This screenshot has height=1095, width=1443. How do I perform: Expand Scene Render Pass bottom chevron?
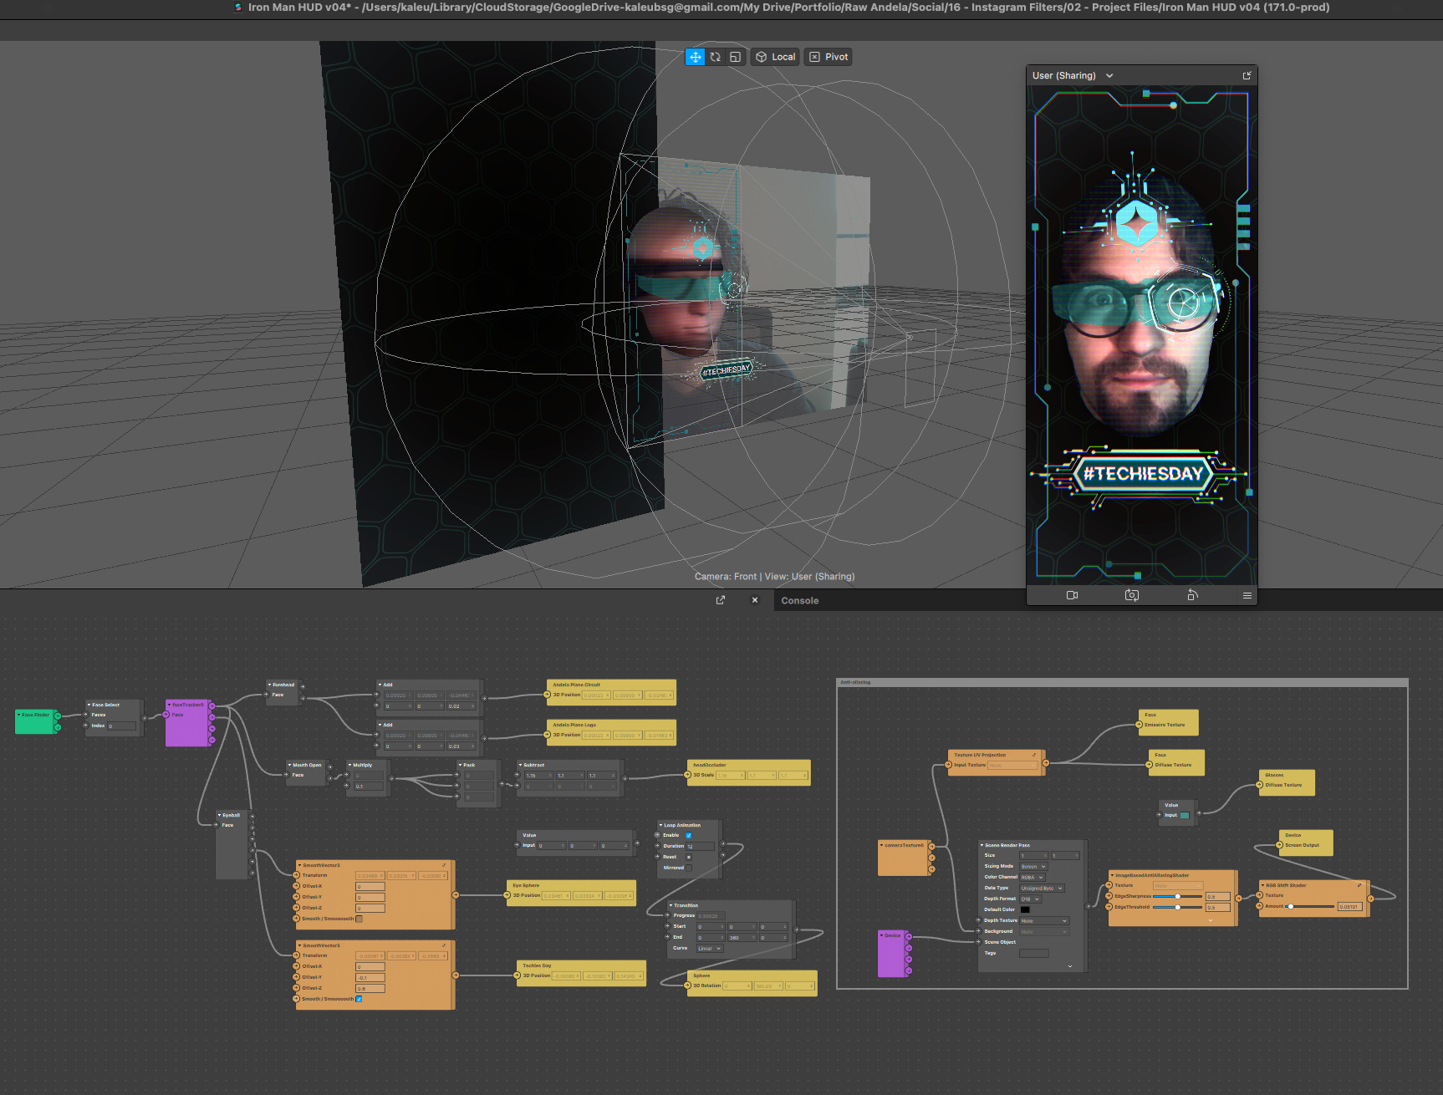pos(1070,966)
